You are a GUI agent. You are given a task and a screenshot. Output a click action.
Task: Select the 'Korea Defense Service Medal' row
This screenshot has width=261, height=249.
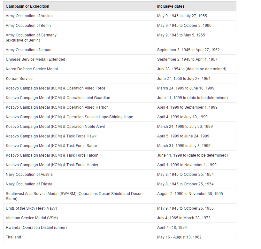coord(32,69)
